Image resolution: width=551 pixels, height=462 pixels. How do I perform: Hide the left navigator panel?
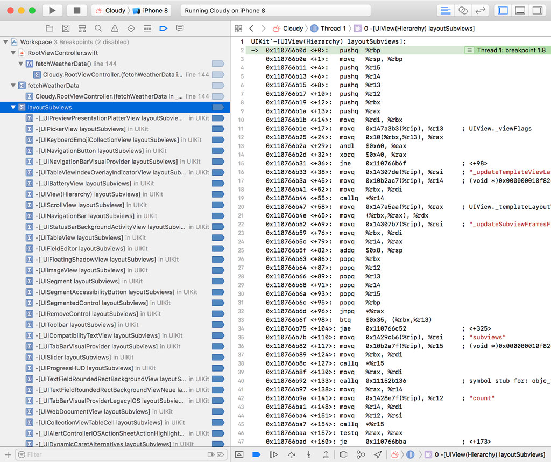click(502, 10)
